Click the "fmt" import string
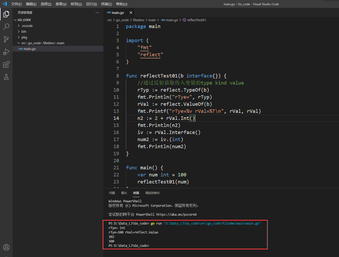Viewport: 339px width, 257px height. tap(145, 48)
